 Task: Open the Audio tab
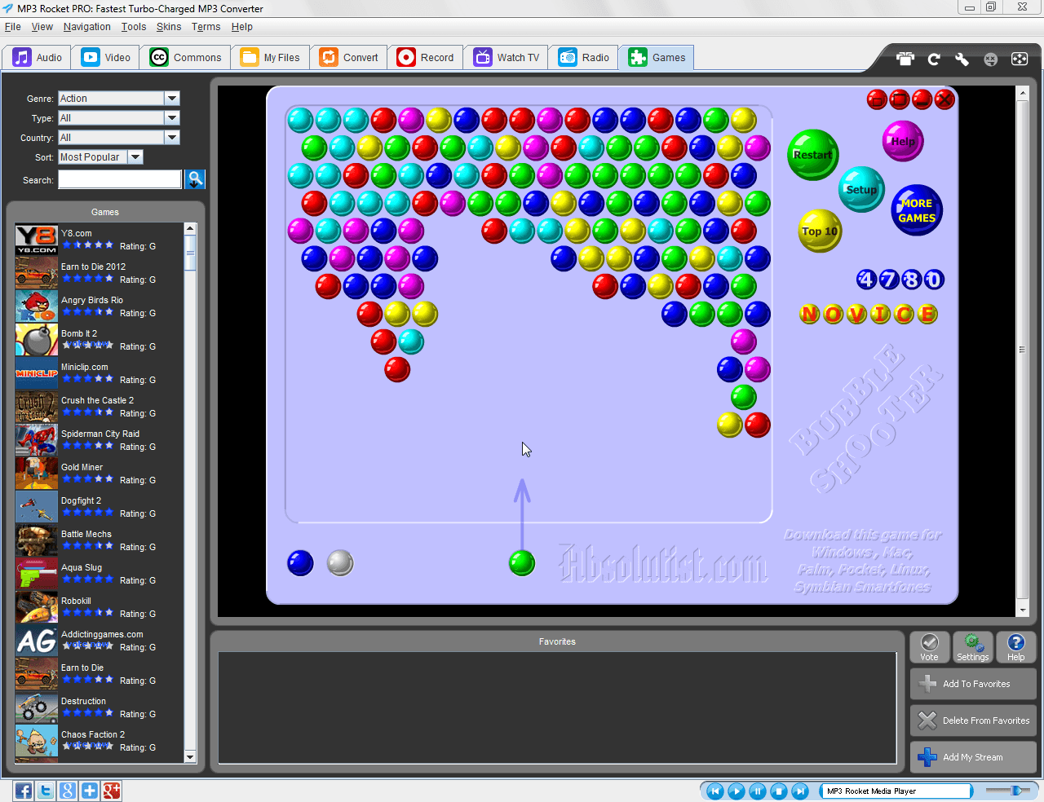pyautogui.click(x=38, y=58)
